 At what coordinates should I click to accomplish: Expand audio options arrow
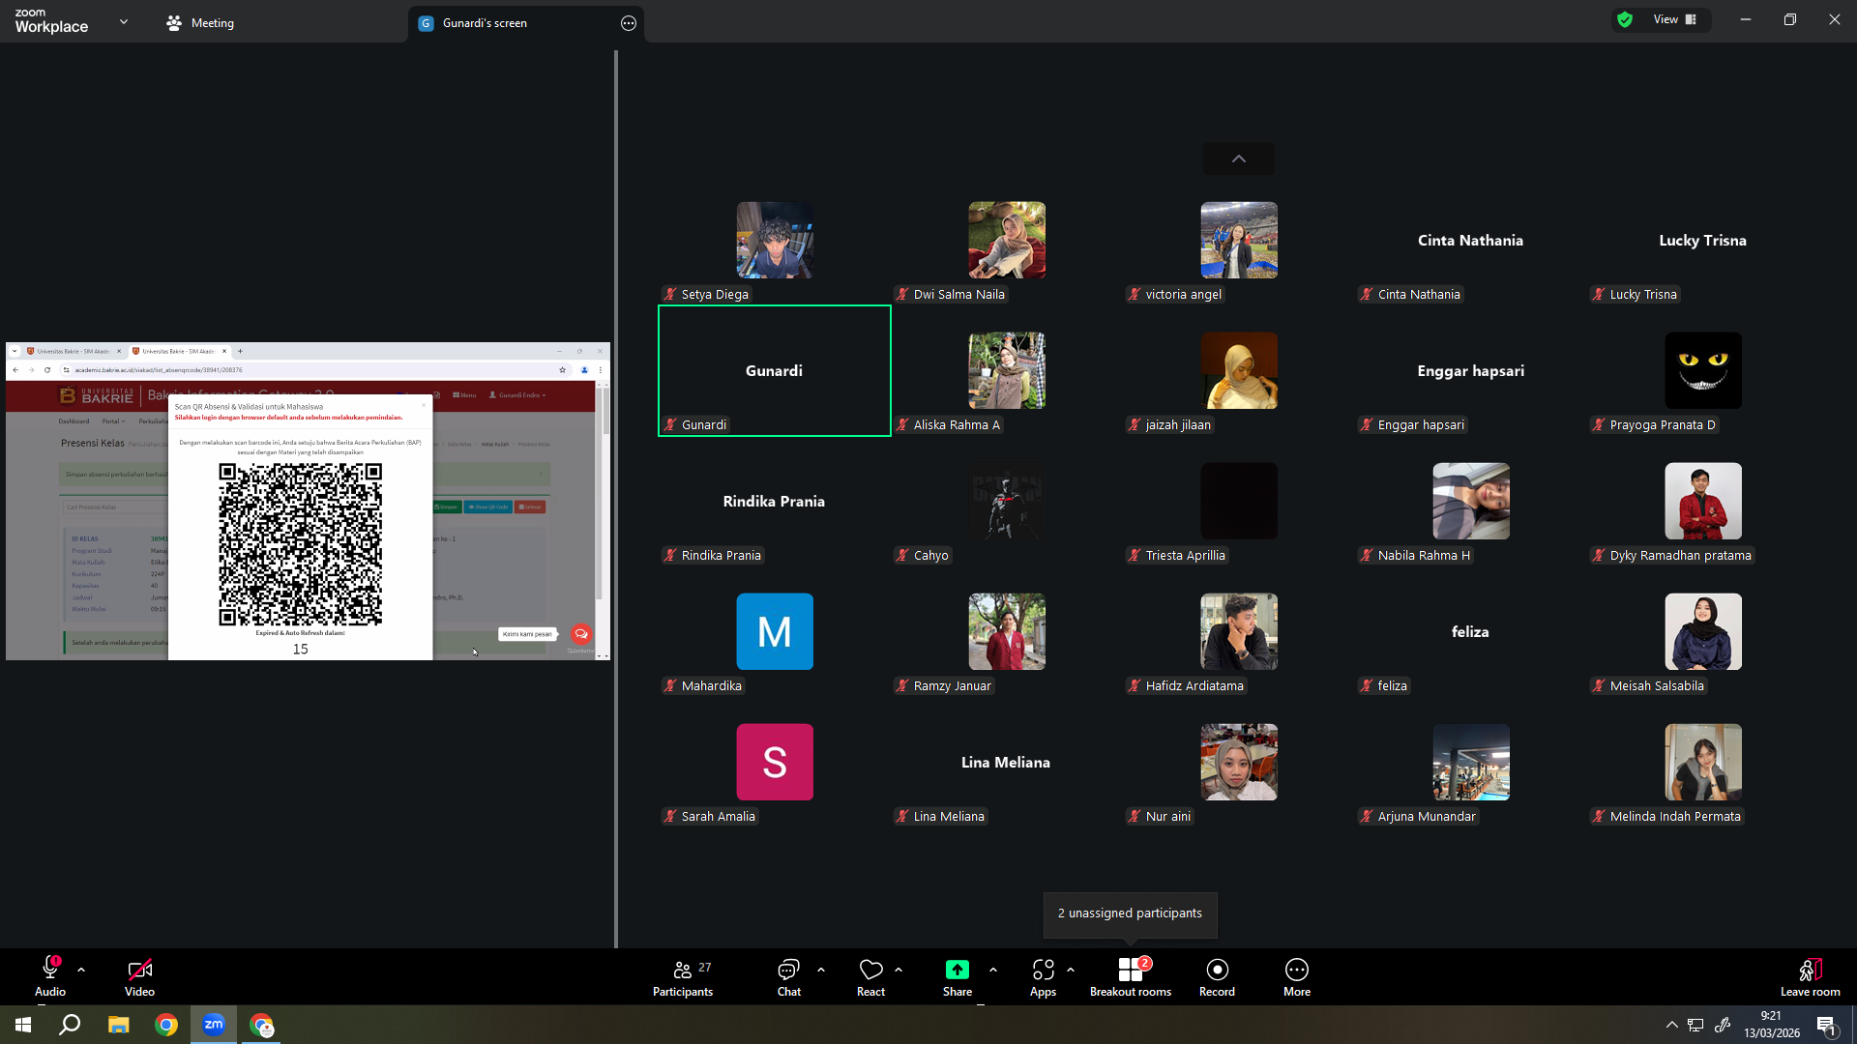(x=81, y=970)
